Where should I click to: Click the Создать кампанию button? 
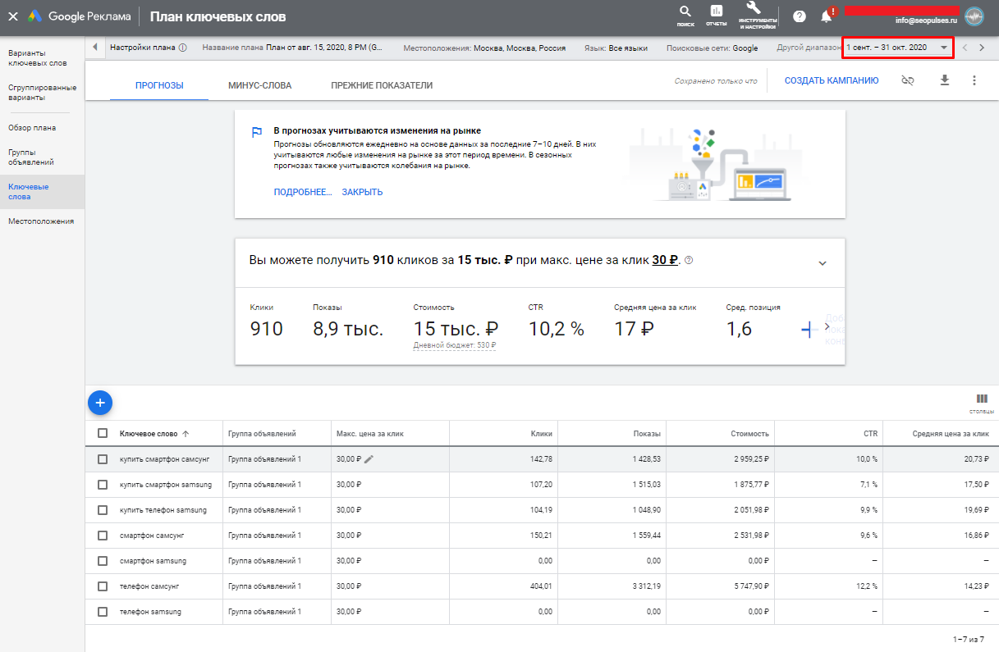coord(832,80)
